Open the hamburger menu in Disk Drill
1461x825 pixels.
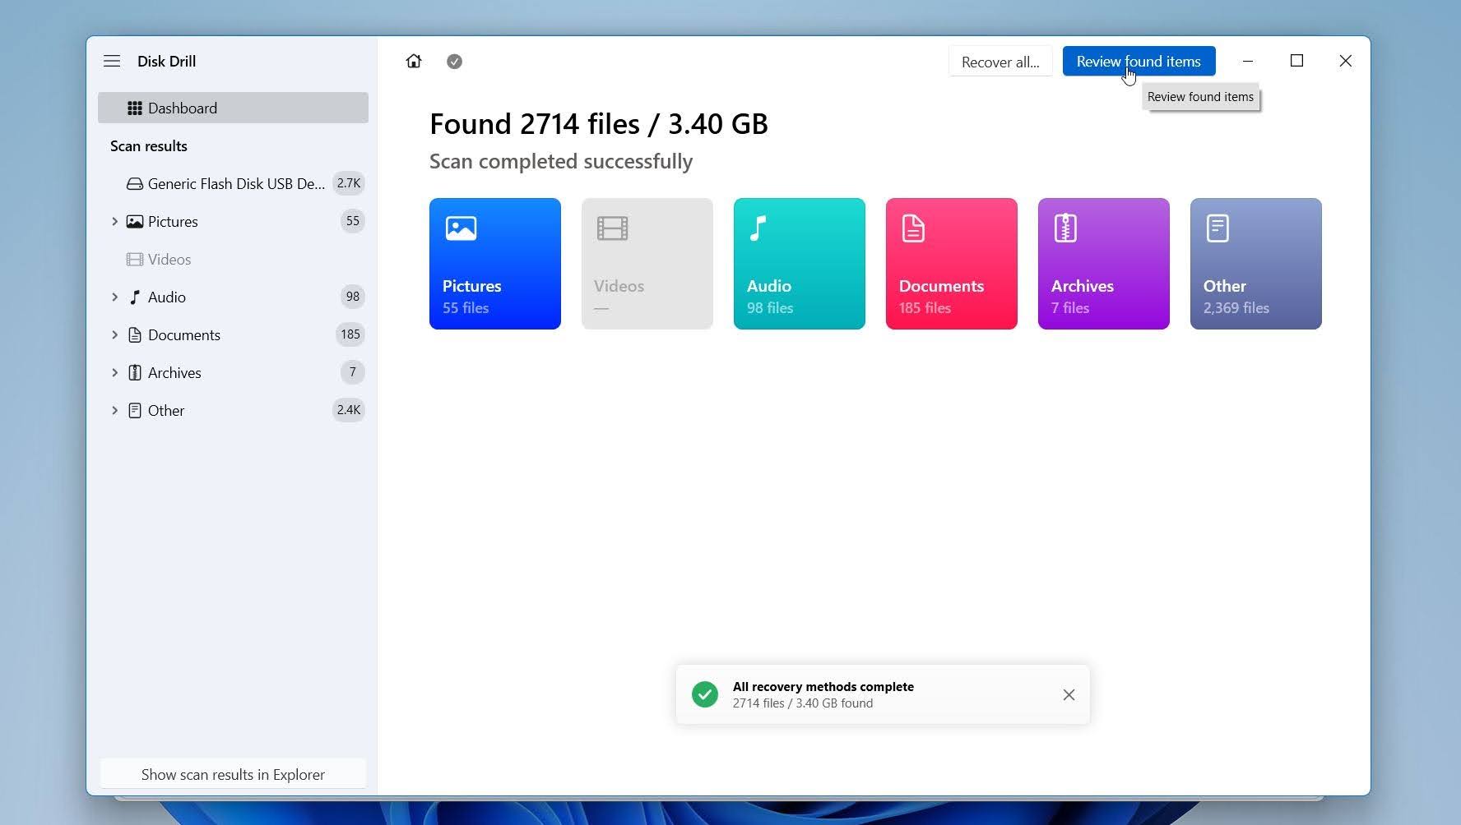point(112,61)
